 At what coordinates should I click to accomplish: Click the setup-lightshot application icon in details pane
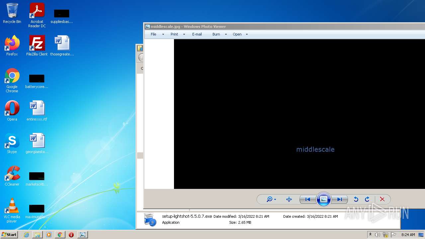point(150,219)
